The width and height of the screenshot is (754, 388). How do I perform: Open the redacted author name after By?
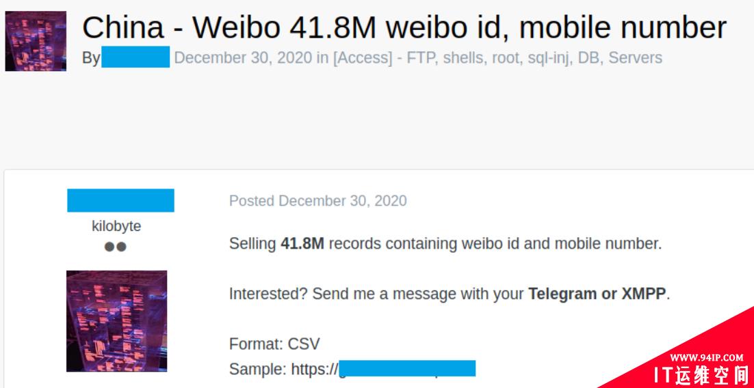pos(135,57)
